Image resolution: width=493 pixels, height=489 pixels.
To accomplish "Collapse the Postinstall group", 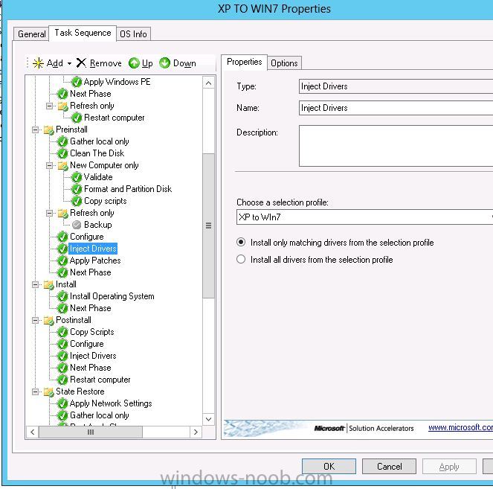I will [35, 320].
